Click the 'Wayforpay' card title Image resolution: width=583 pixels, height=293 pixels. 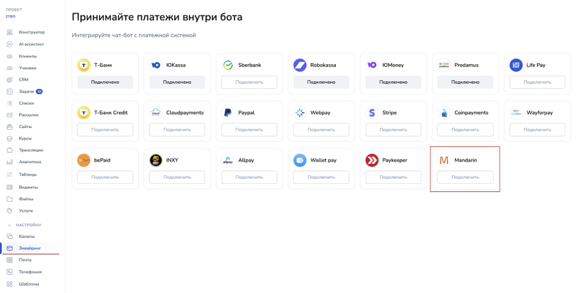(539, 112)
